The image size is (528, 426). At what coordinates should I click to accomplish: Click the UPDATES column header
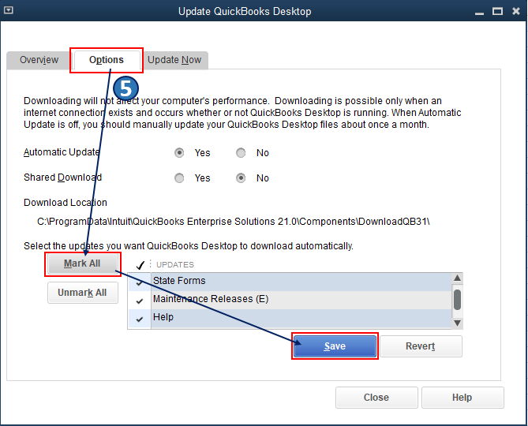click(x=175, y=265)
